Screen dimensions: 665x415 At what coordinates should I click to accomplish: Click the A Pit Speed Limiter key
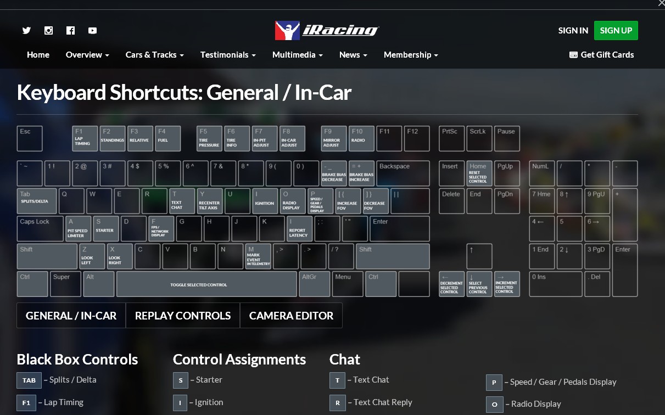[x=78, y=229]
